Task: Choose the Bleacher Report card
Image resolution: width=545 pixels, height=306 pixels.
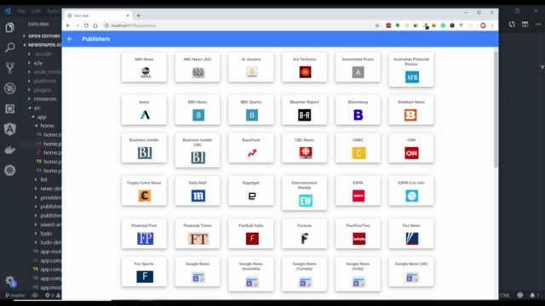Action: [x=305, y=110]
